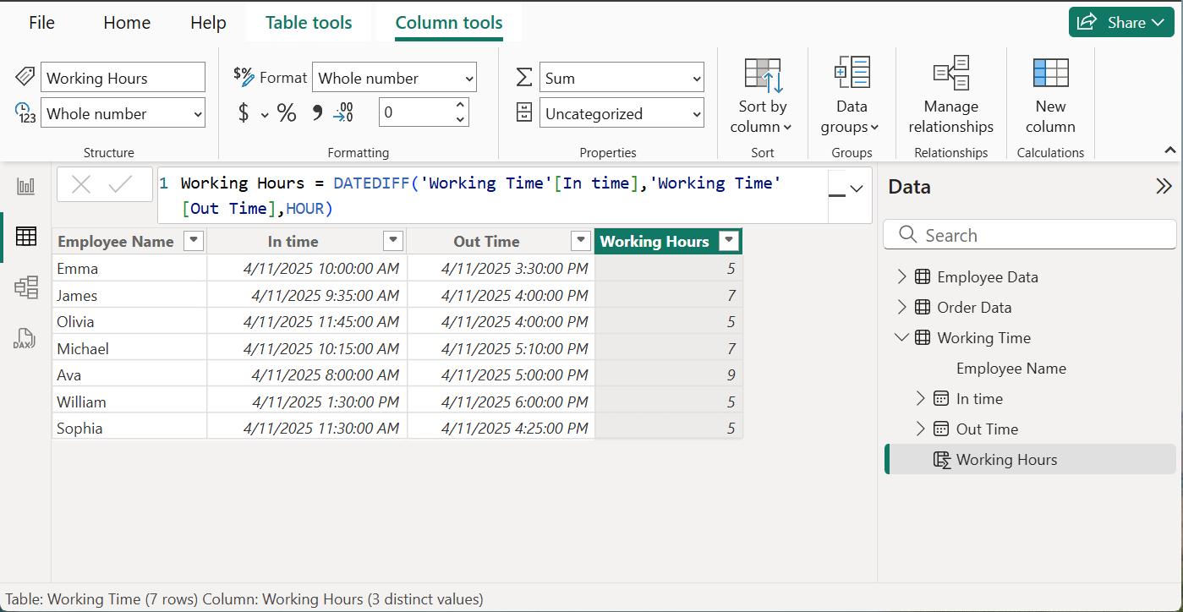Switch to Table tools tab

click(x=309, y=23)
